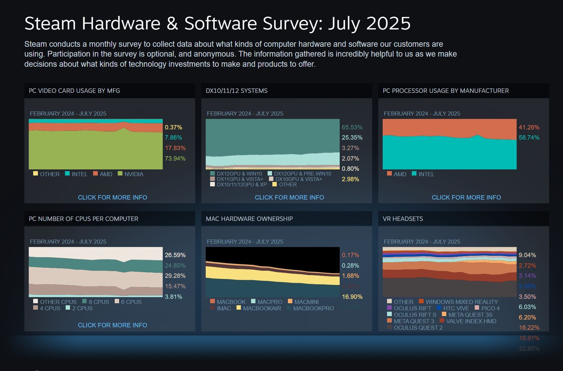This screenshot has width=563, height=371.
Task: Open more info under DX10/11/12 Systems
Action: [289, 197]
